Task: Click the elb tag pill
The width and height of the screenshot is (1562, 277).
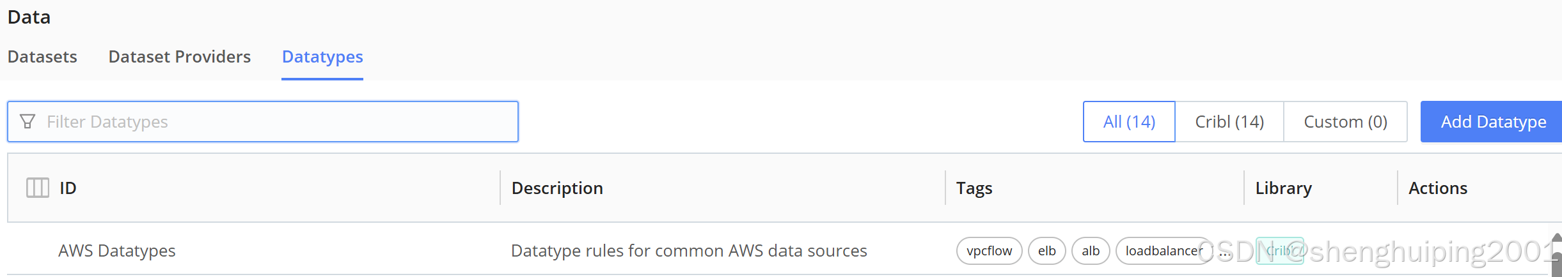Action: [x=1046, y=251]
